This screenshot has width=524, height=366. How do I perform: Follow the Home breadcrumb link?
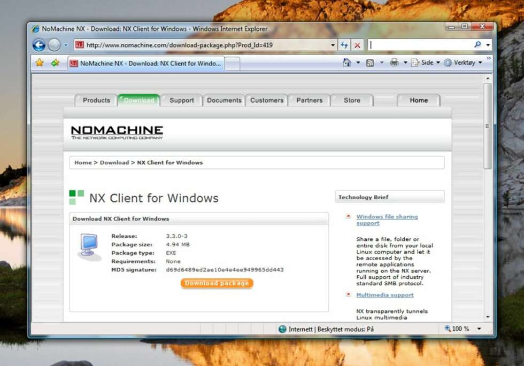(83, 162)
